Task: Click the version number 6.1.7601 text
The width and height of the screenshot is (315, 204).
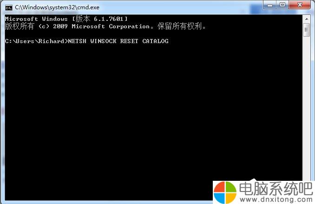Action: [x=108, y=19]
